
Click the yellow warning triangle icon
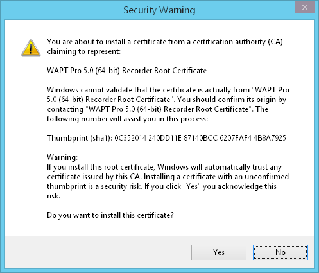pyautogui.click(x=31, y=48)
